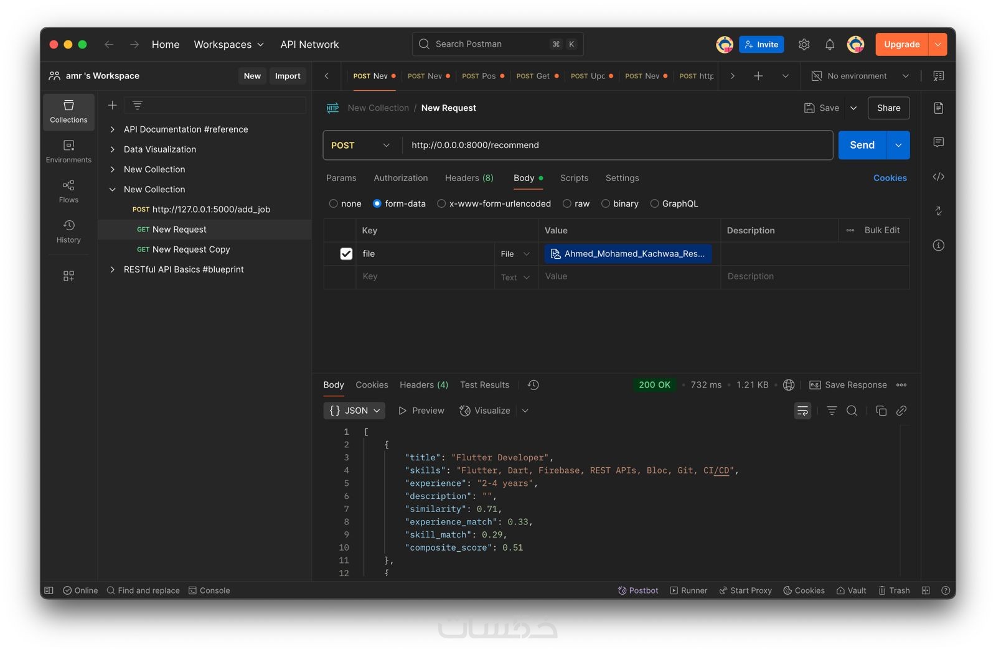Click the Share button
This screenshot has width=996, height=652.
(889, 108)
